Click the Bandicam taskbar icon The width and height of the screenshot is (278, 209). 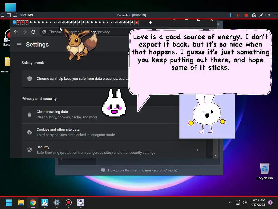69,202
